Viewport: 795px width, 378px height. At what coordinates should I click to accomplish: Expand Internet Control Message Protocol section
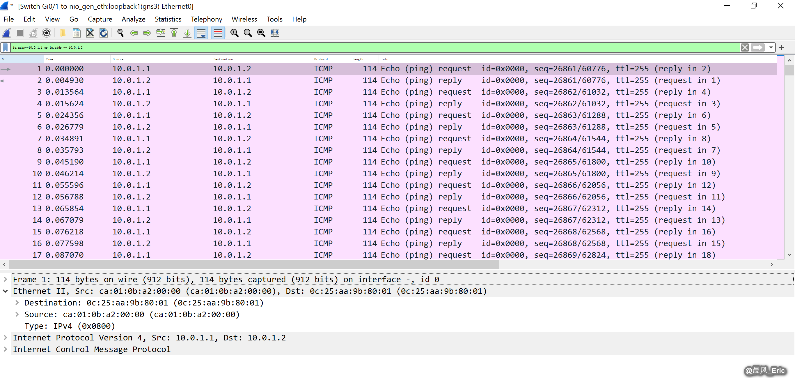[5, 349]
